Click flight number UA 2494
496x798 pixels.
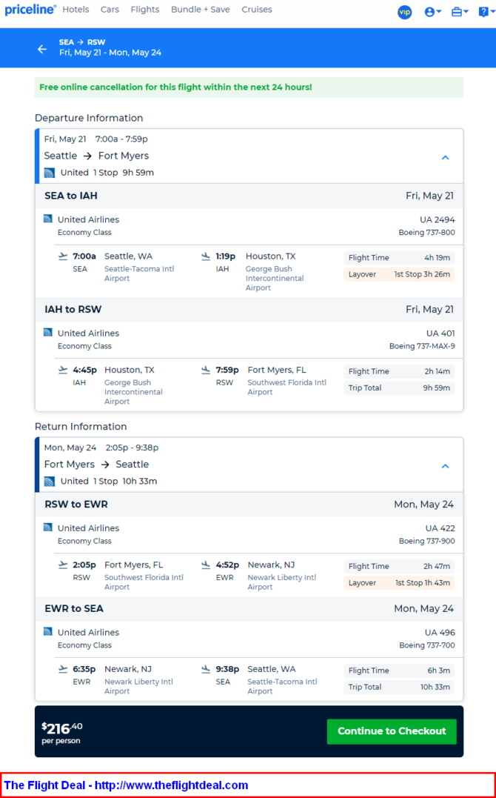[x=438, y=219]
